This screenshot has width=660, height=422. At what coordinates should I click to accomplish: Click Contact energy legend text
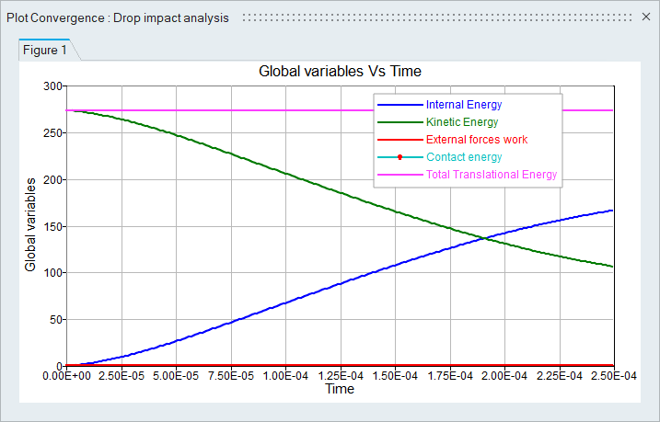coord(464,157)
